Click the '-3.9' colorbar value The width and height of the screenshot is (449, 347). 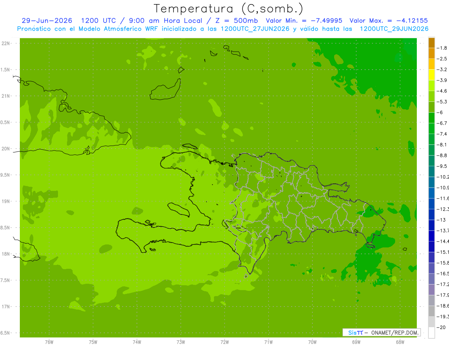pos(442,80)
